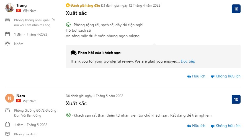
Task: Click bed icon beside Phòng Giường Đôi
Action: pyautogui.click(x=7, y=110)
